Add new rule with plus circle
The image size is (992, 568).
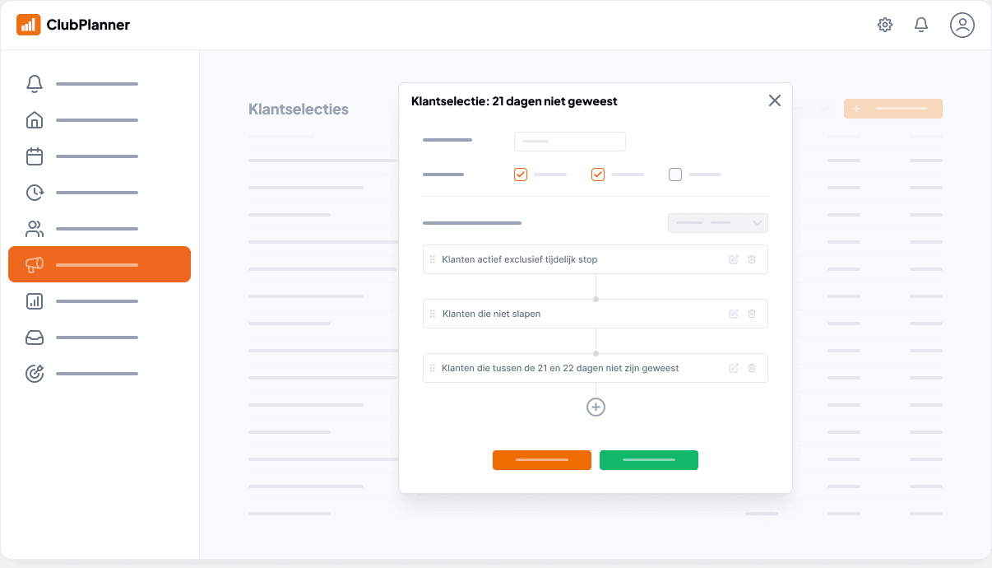click(596, 407)
